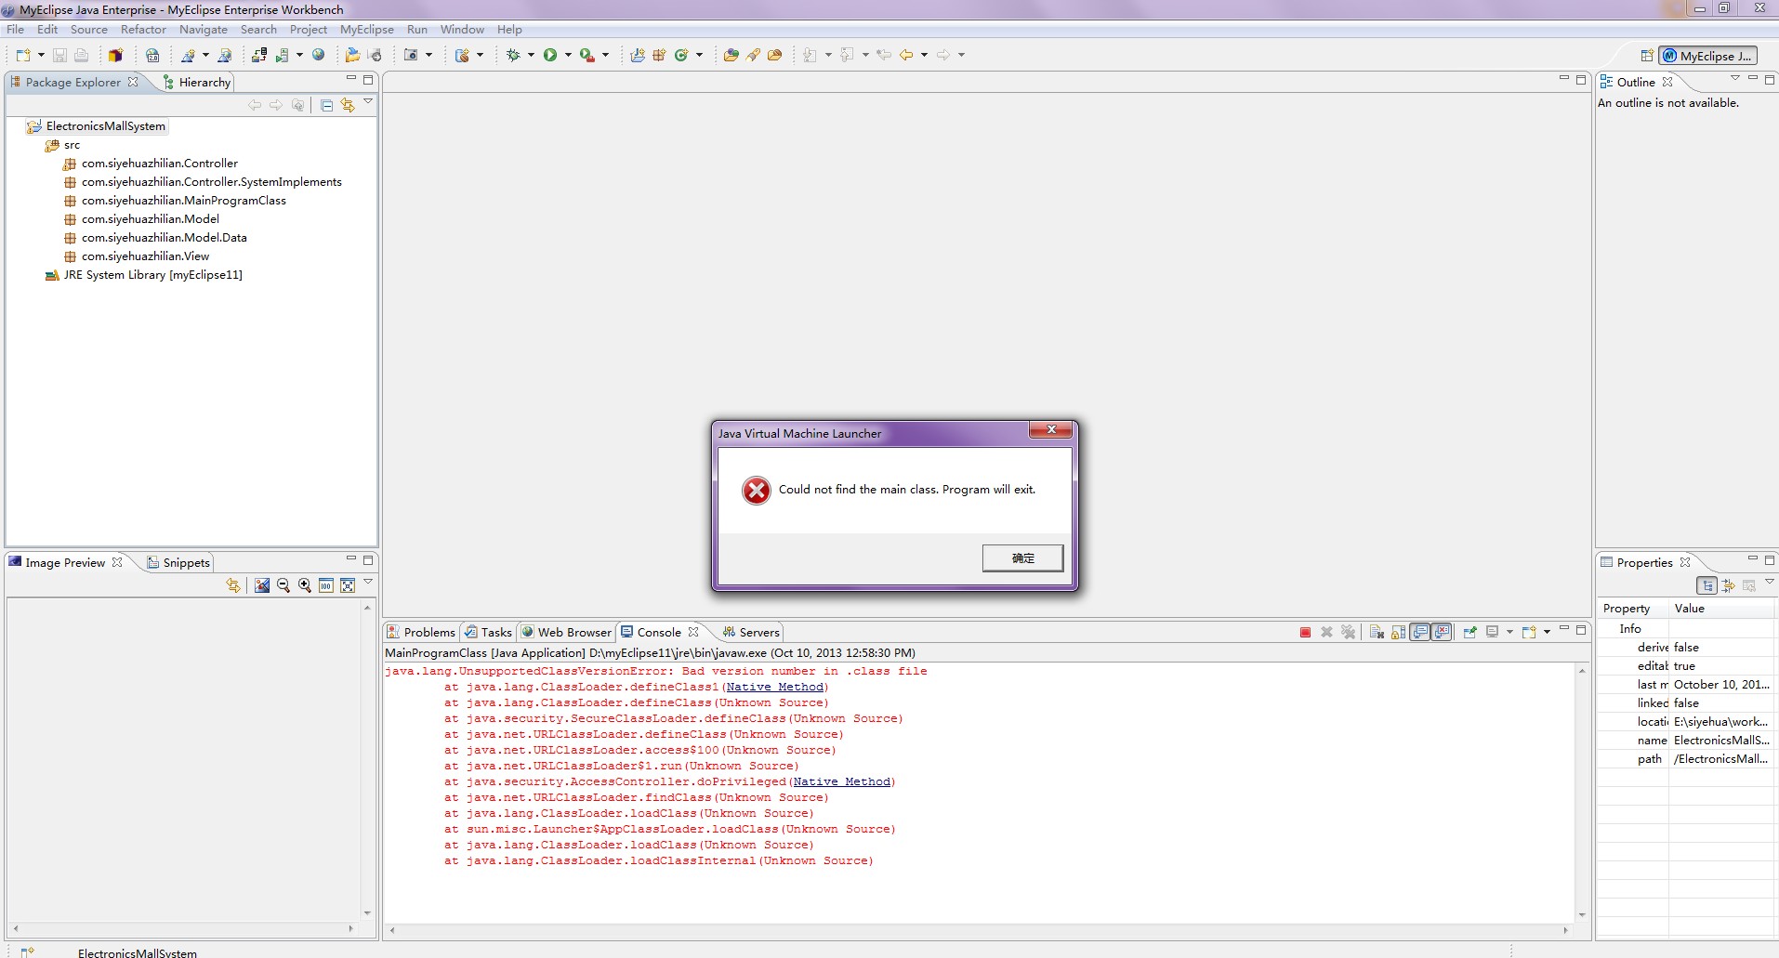Click the Pin Console icon

tap(1469, 632)
